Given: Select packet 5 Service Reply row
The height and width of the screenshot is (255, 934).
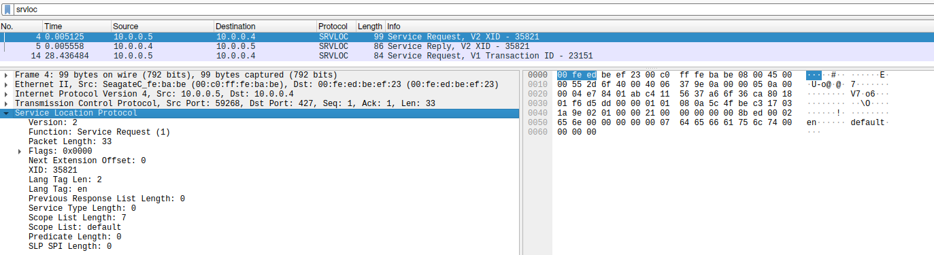Looking at the screenshot, I should click(x=467, y=46).
